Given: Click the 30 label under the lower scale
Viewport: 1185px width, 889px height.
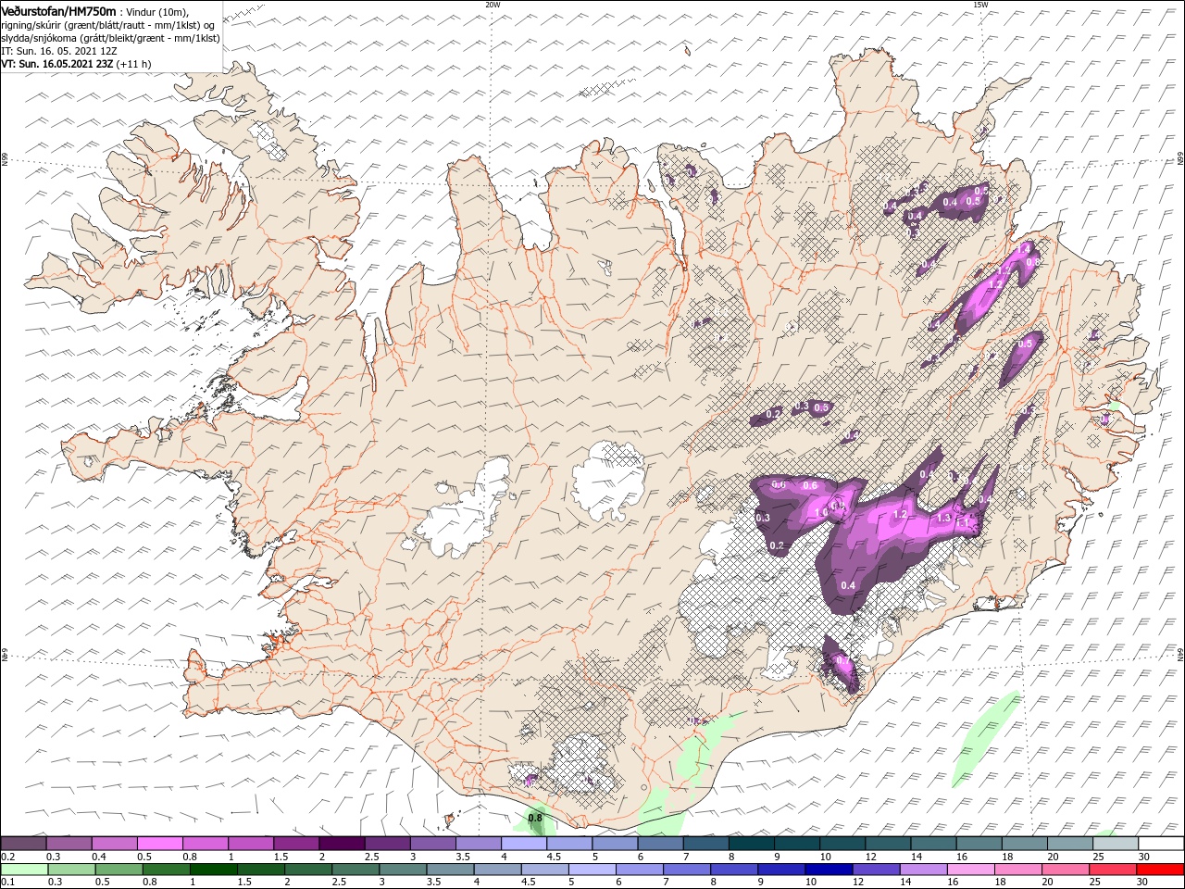Looking at the screenshot, I should (1142, 883).
